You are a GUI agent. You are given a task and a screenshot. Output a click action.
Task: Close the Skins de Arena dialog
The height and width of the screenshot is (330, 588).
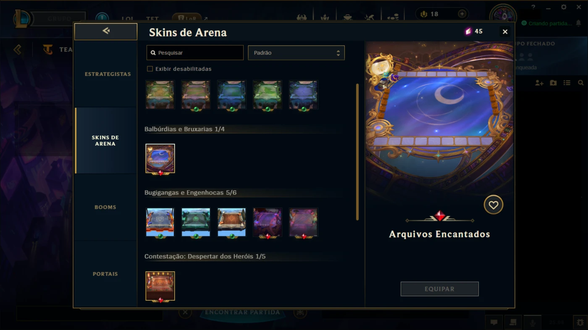505,32
